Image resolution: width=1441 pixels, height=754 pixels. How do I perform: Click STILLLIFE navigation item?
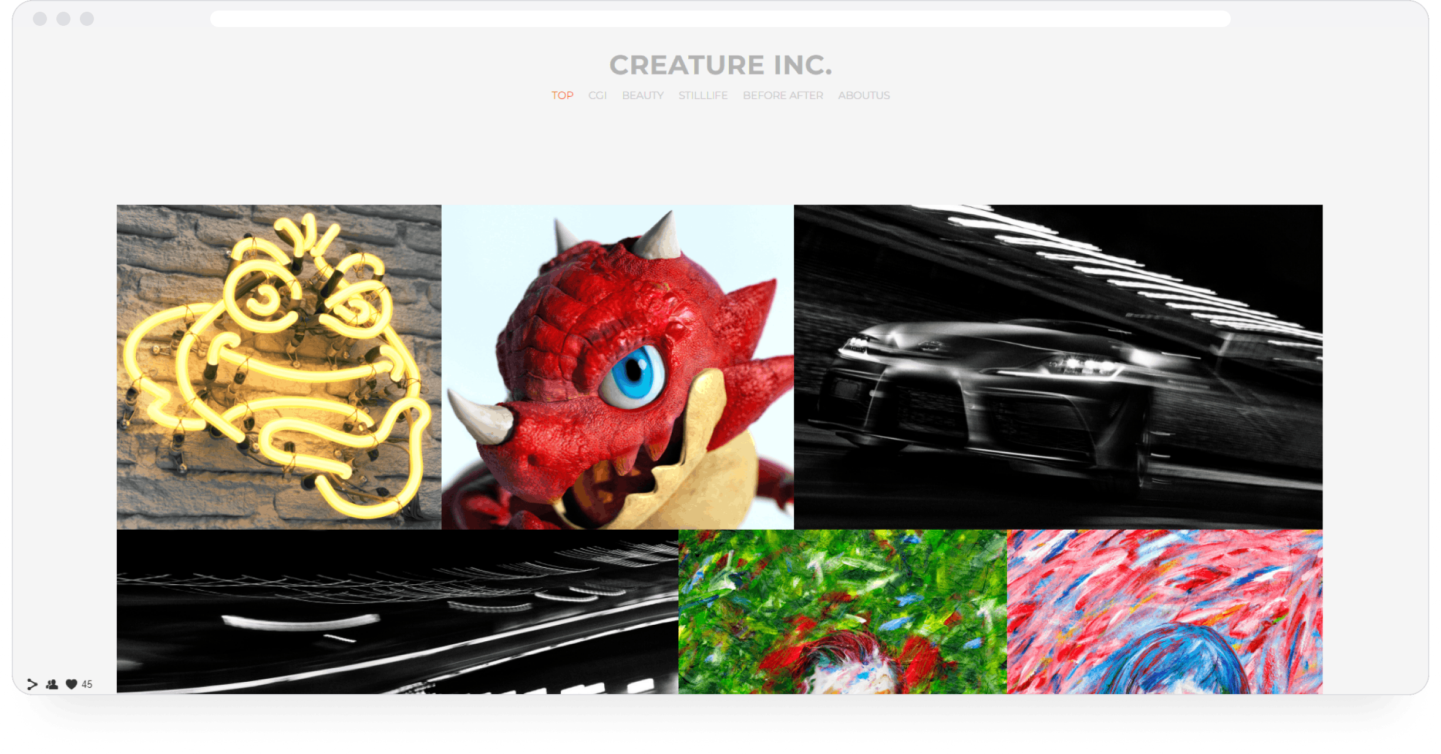[703, 95]
